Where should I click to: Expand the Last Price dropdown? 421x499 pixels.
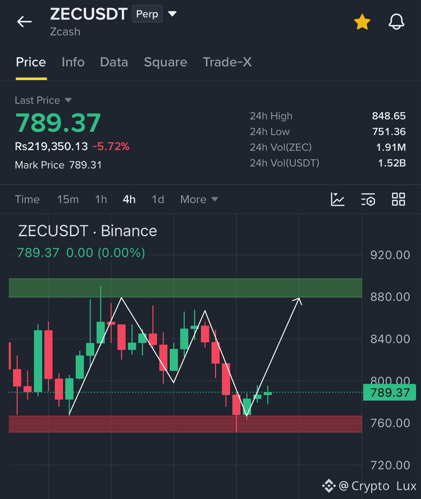pos(43,100)
